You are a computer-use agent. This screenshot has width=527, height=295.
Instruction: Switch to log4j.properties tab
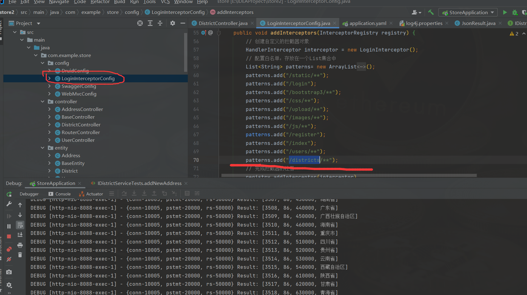coord(424,23)
